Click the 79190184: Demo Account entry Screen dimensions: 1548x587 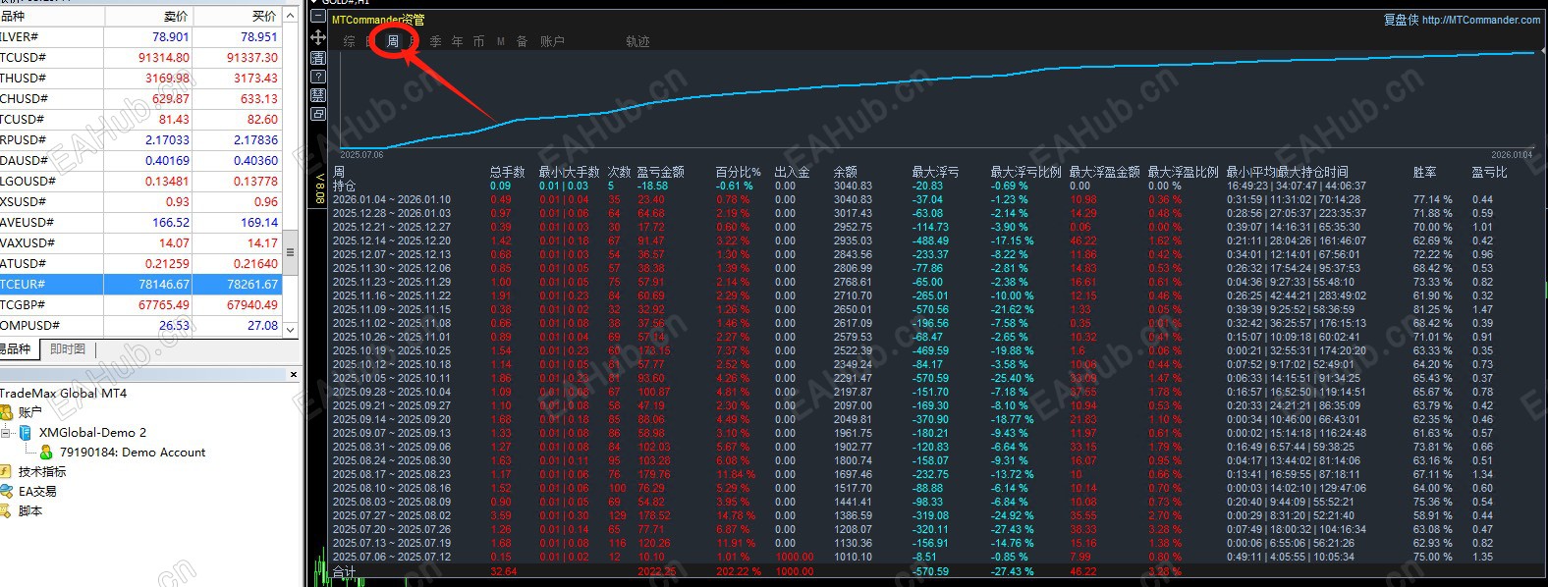click(x=133, y=453)
